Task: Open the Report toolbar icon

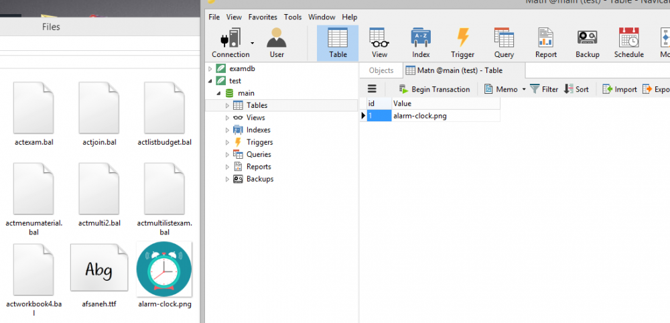Action: coord(545,38)
